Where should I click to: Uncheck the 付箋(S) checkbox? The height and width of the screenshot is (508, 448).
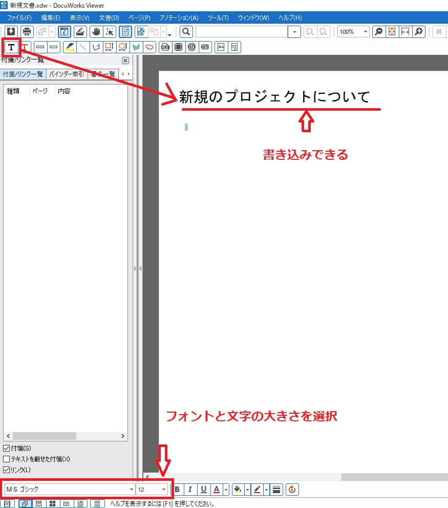(7, 448)
